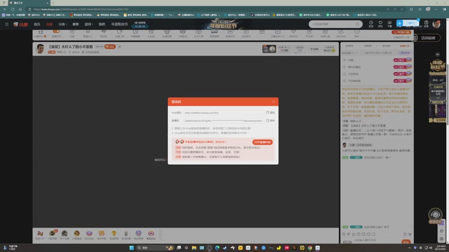
Task: Open 鱼吧 in site navigation
Action: pos(102,24)
